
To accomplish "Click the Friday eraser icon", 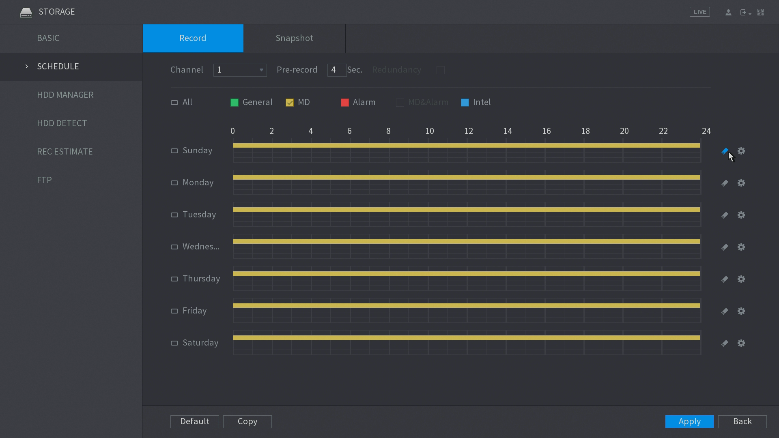I will pyautogui.click(x=725, y=311).
